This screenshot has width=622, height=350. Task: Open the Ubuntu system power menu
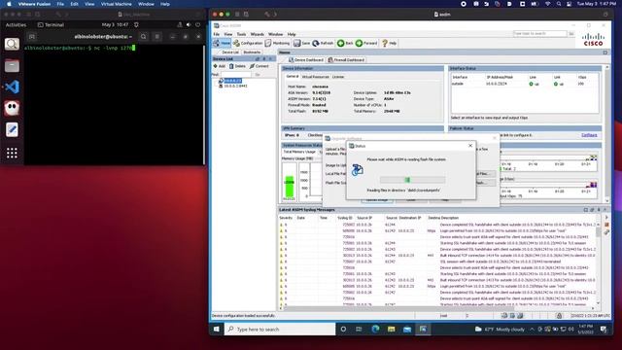point(198,24)
